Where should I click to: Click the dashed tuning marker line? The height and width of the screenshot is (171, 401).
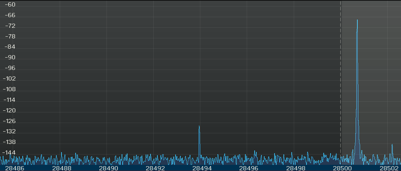[x=341, y=83]
